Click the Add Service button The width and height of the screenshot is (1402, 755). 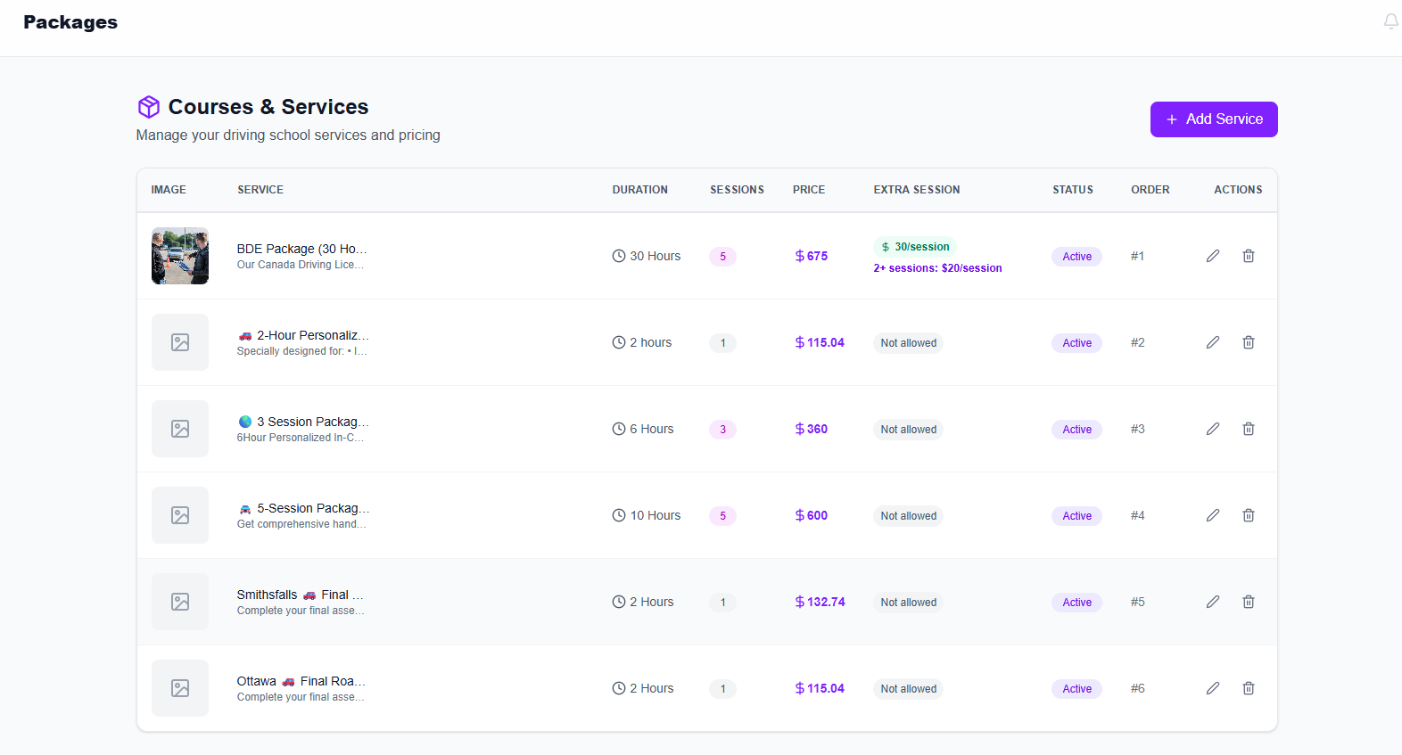point(1213,119)
